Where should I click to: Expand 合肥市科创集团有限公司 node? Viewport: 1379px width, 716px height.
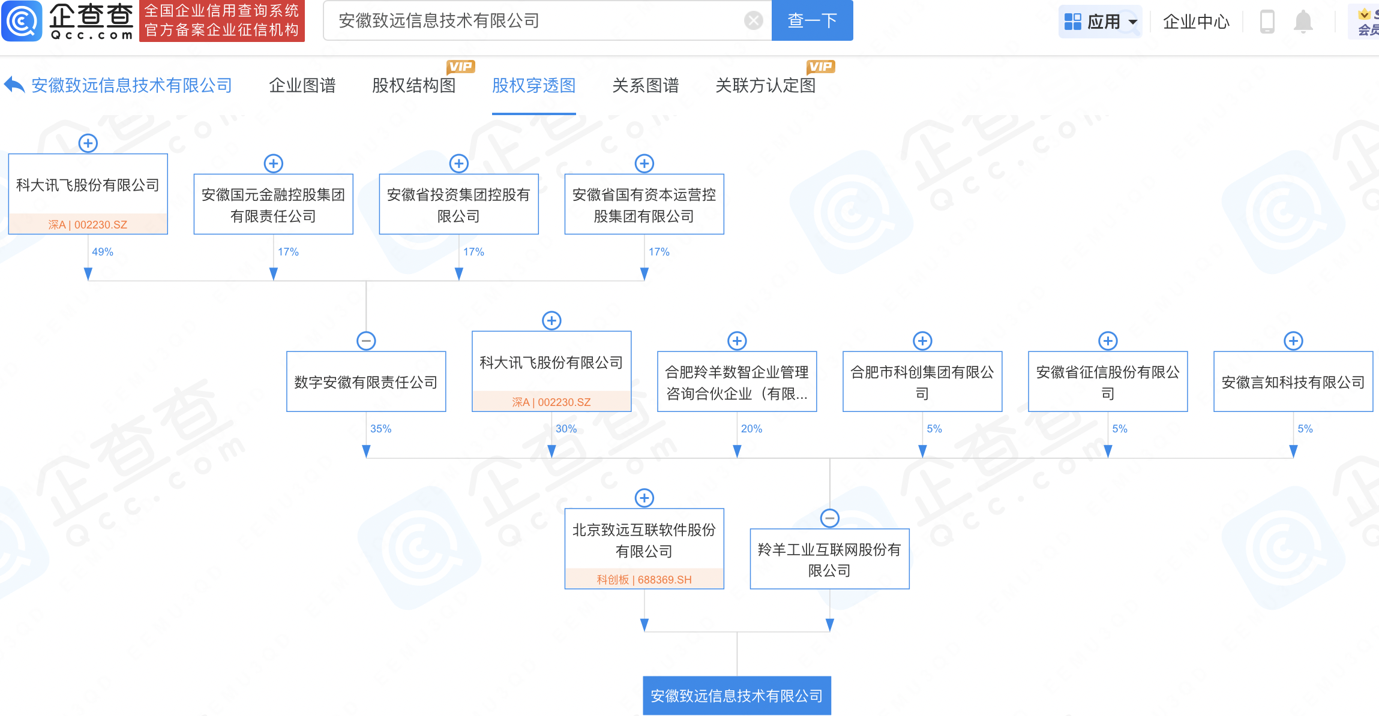point(922,341)
